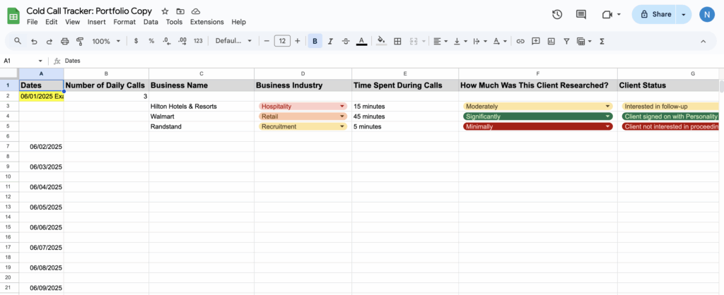Select the Hilton Hotels & Resorts cell
Viewport: 724px width, 295px height.
coord(202,106)
